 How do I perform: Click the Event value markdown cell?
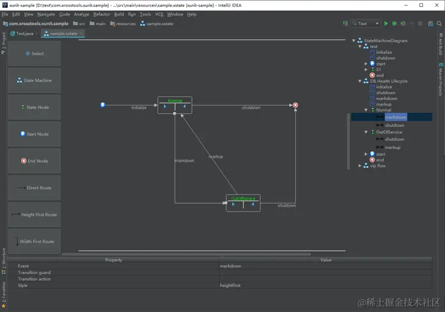tap(325, 266)
